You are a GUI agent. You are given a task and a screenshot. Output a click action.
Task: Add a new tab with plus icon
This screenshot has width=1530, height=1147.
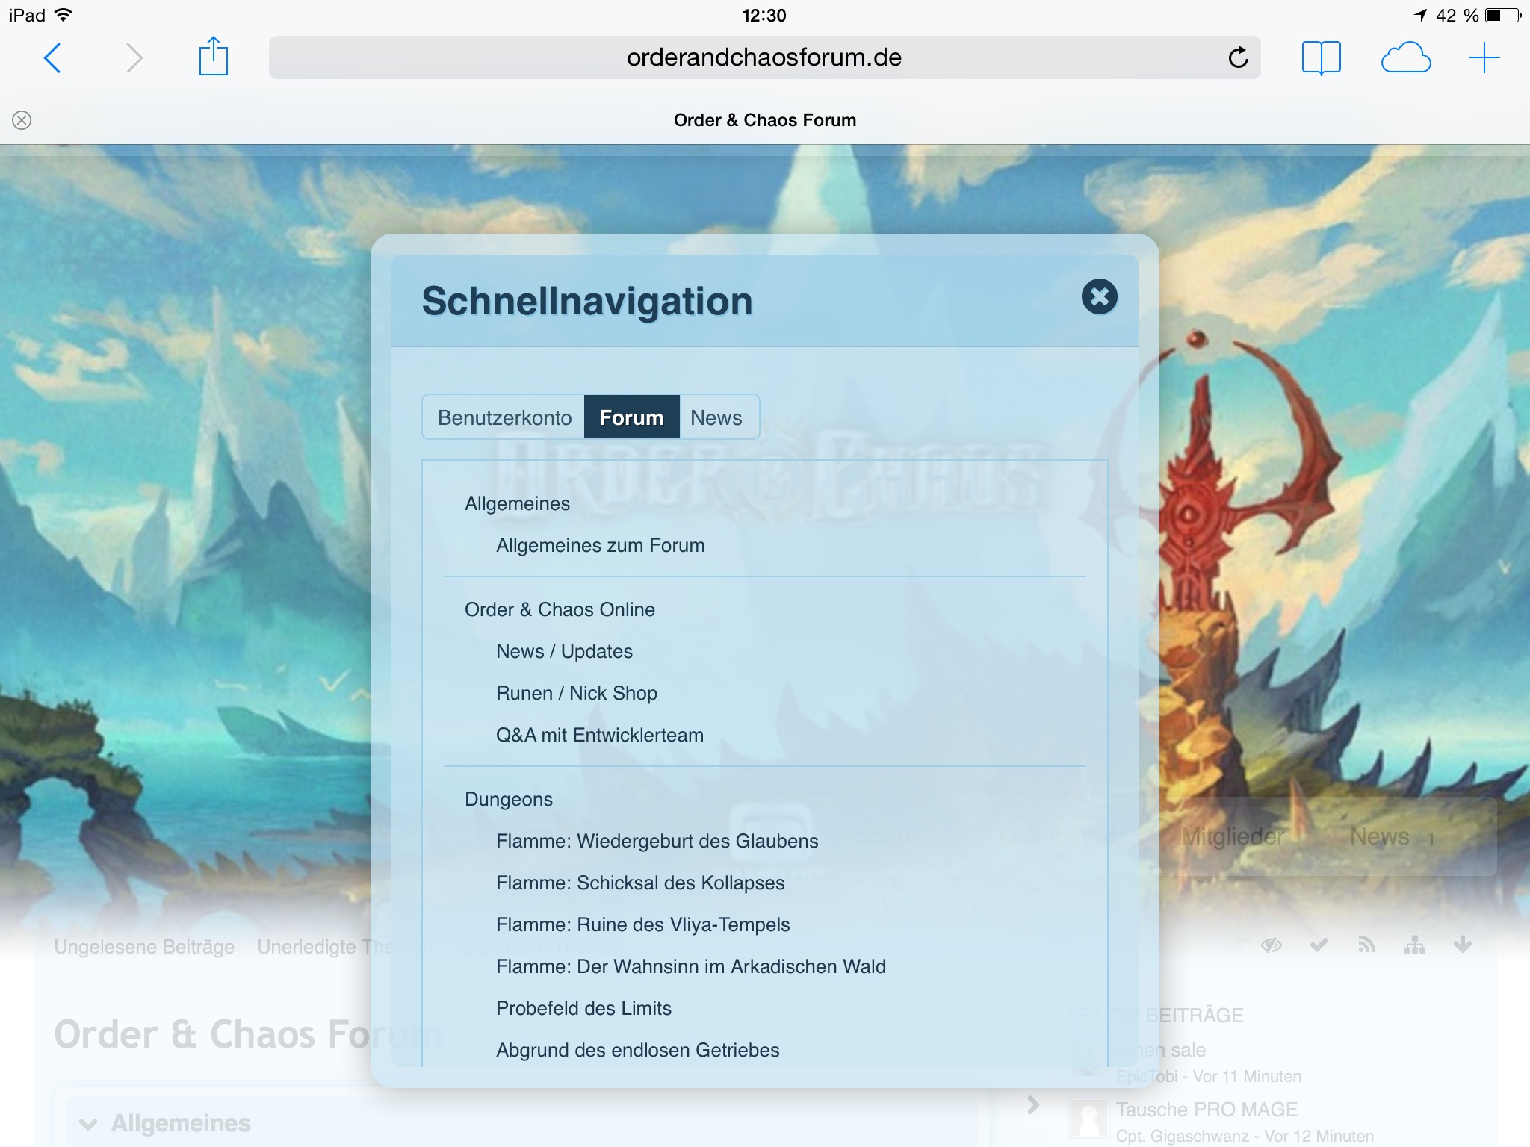point(1484,57)
